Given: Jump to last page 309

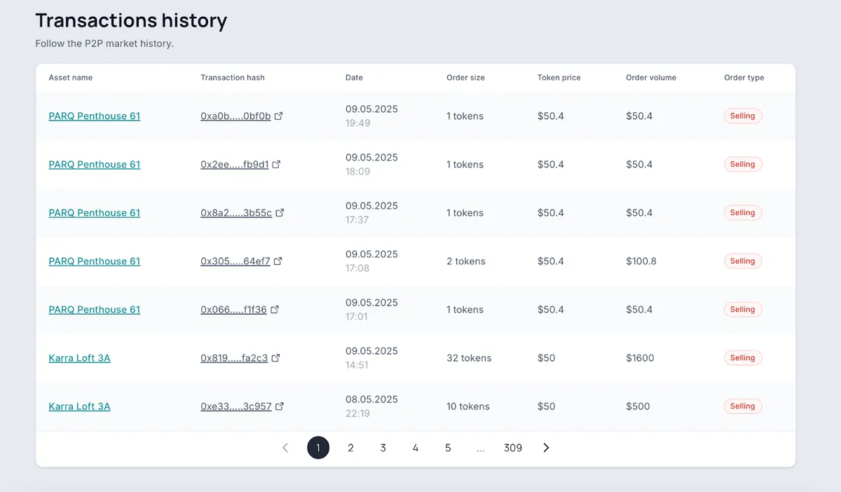Looking at the screenshot, I should point(513,448).
